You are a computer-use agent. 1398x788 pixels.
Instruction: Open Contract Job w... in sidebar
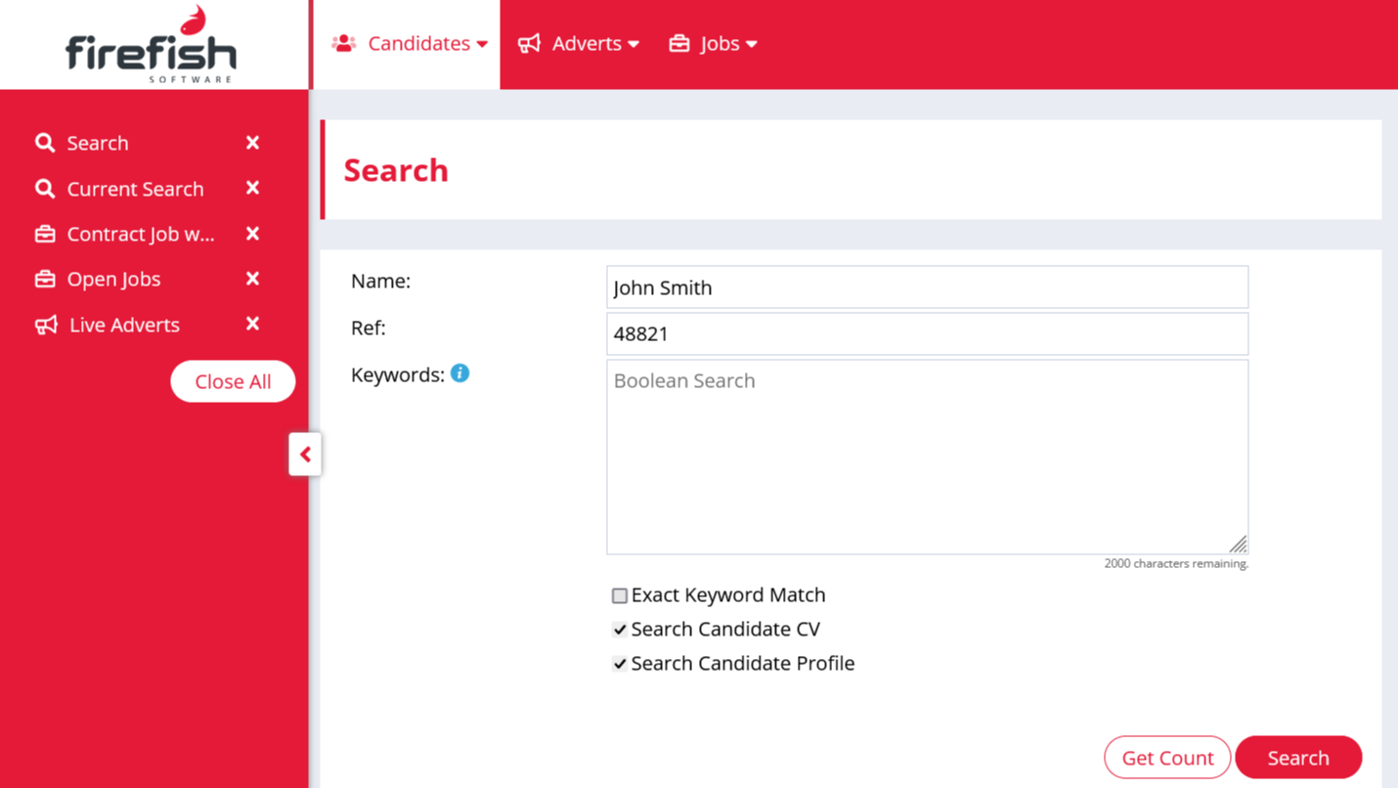[141, 234]
